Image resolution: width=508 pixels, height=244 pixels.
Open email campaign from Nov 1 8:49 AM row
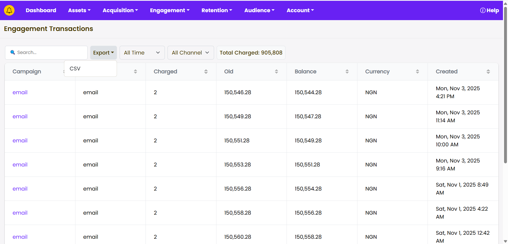[20, 189]
